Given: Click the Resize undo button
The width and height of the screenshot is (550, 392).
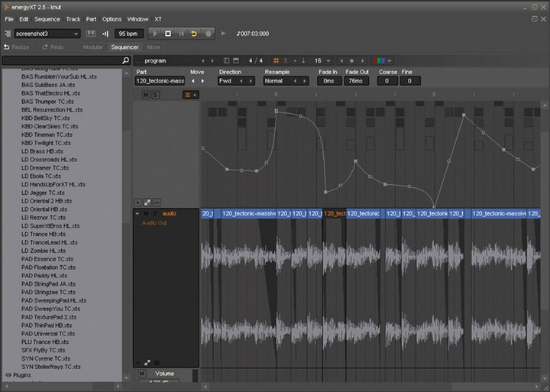Looking at the screenshot, I should [x=16, y=47].
